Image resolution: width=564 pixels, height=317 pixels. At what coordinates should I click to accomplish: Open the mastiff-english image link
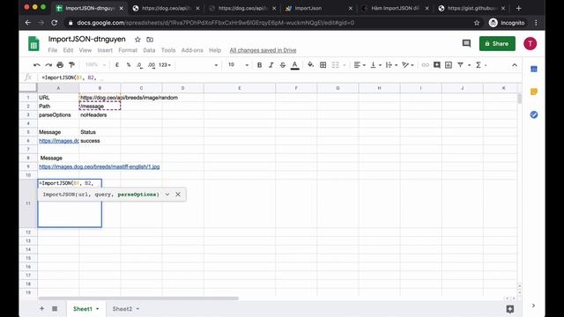click(x=100, y=166)
